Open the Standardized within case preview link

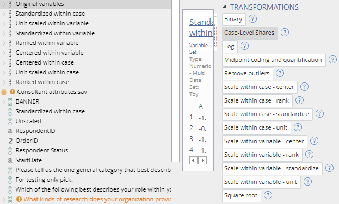[x=201, y=27]
